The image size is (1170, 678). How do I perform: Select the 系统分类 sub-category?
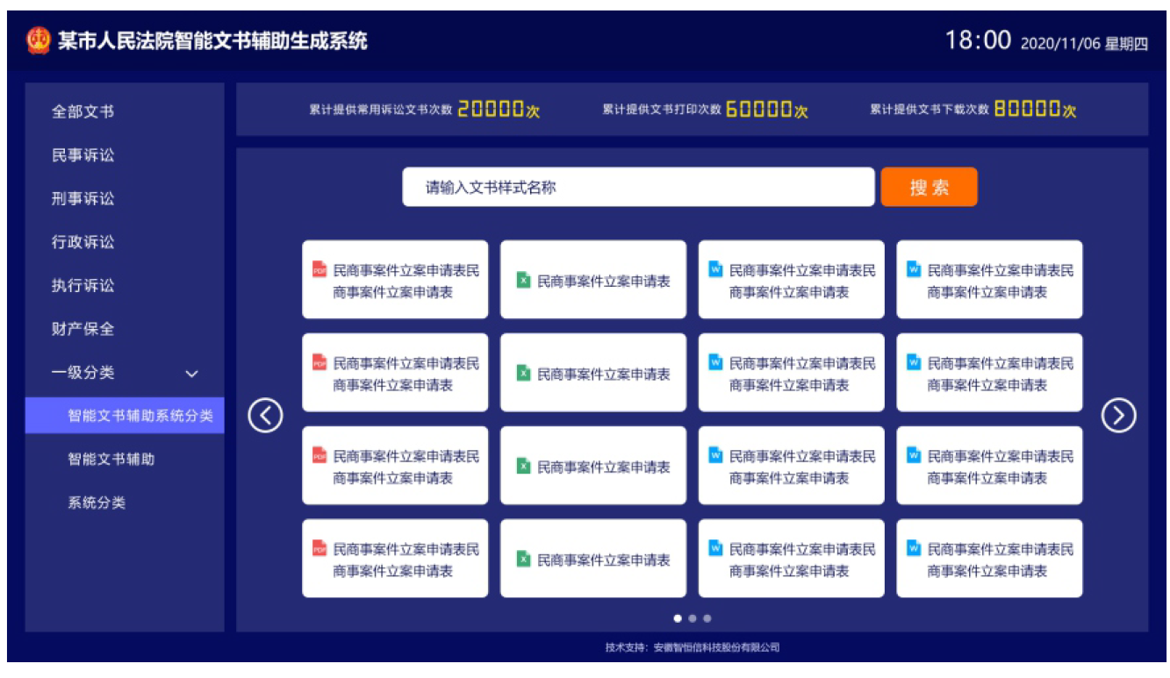point(96,501)
